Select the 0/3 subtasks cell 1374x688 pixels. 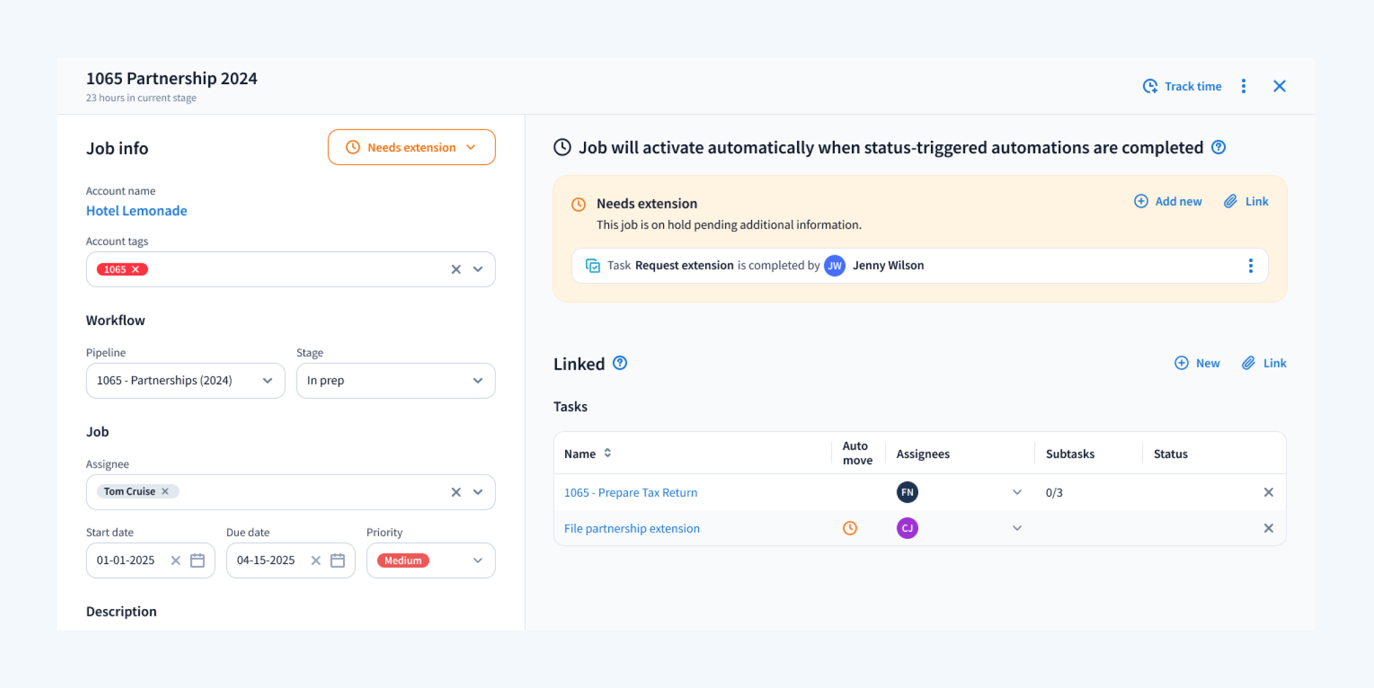pyautogui.click(x=1055, y=493)
